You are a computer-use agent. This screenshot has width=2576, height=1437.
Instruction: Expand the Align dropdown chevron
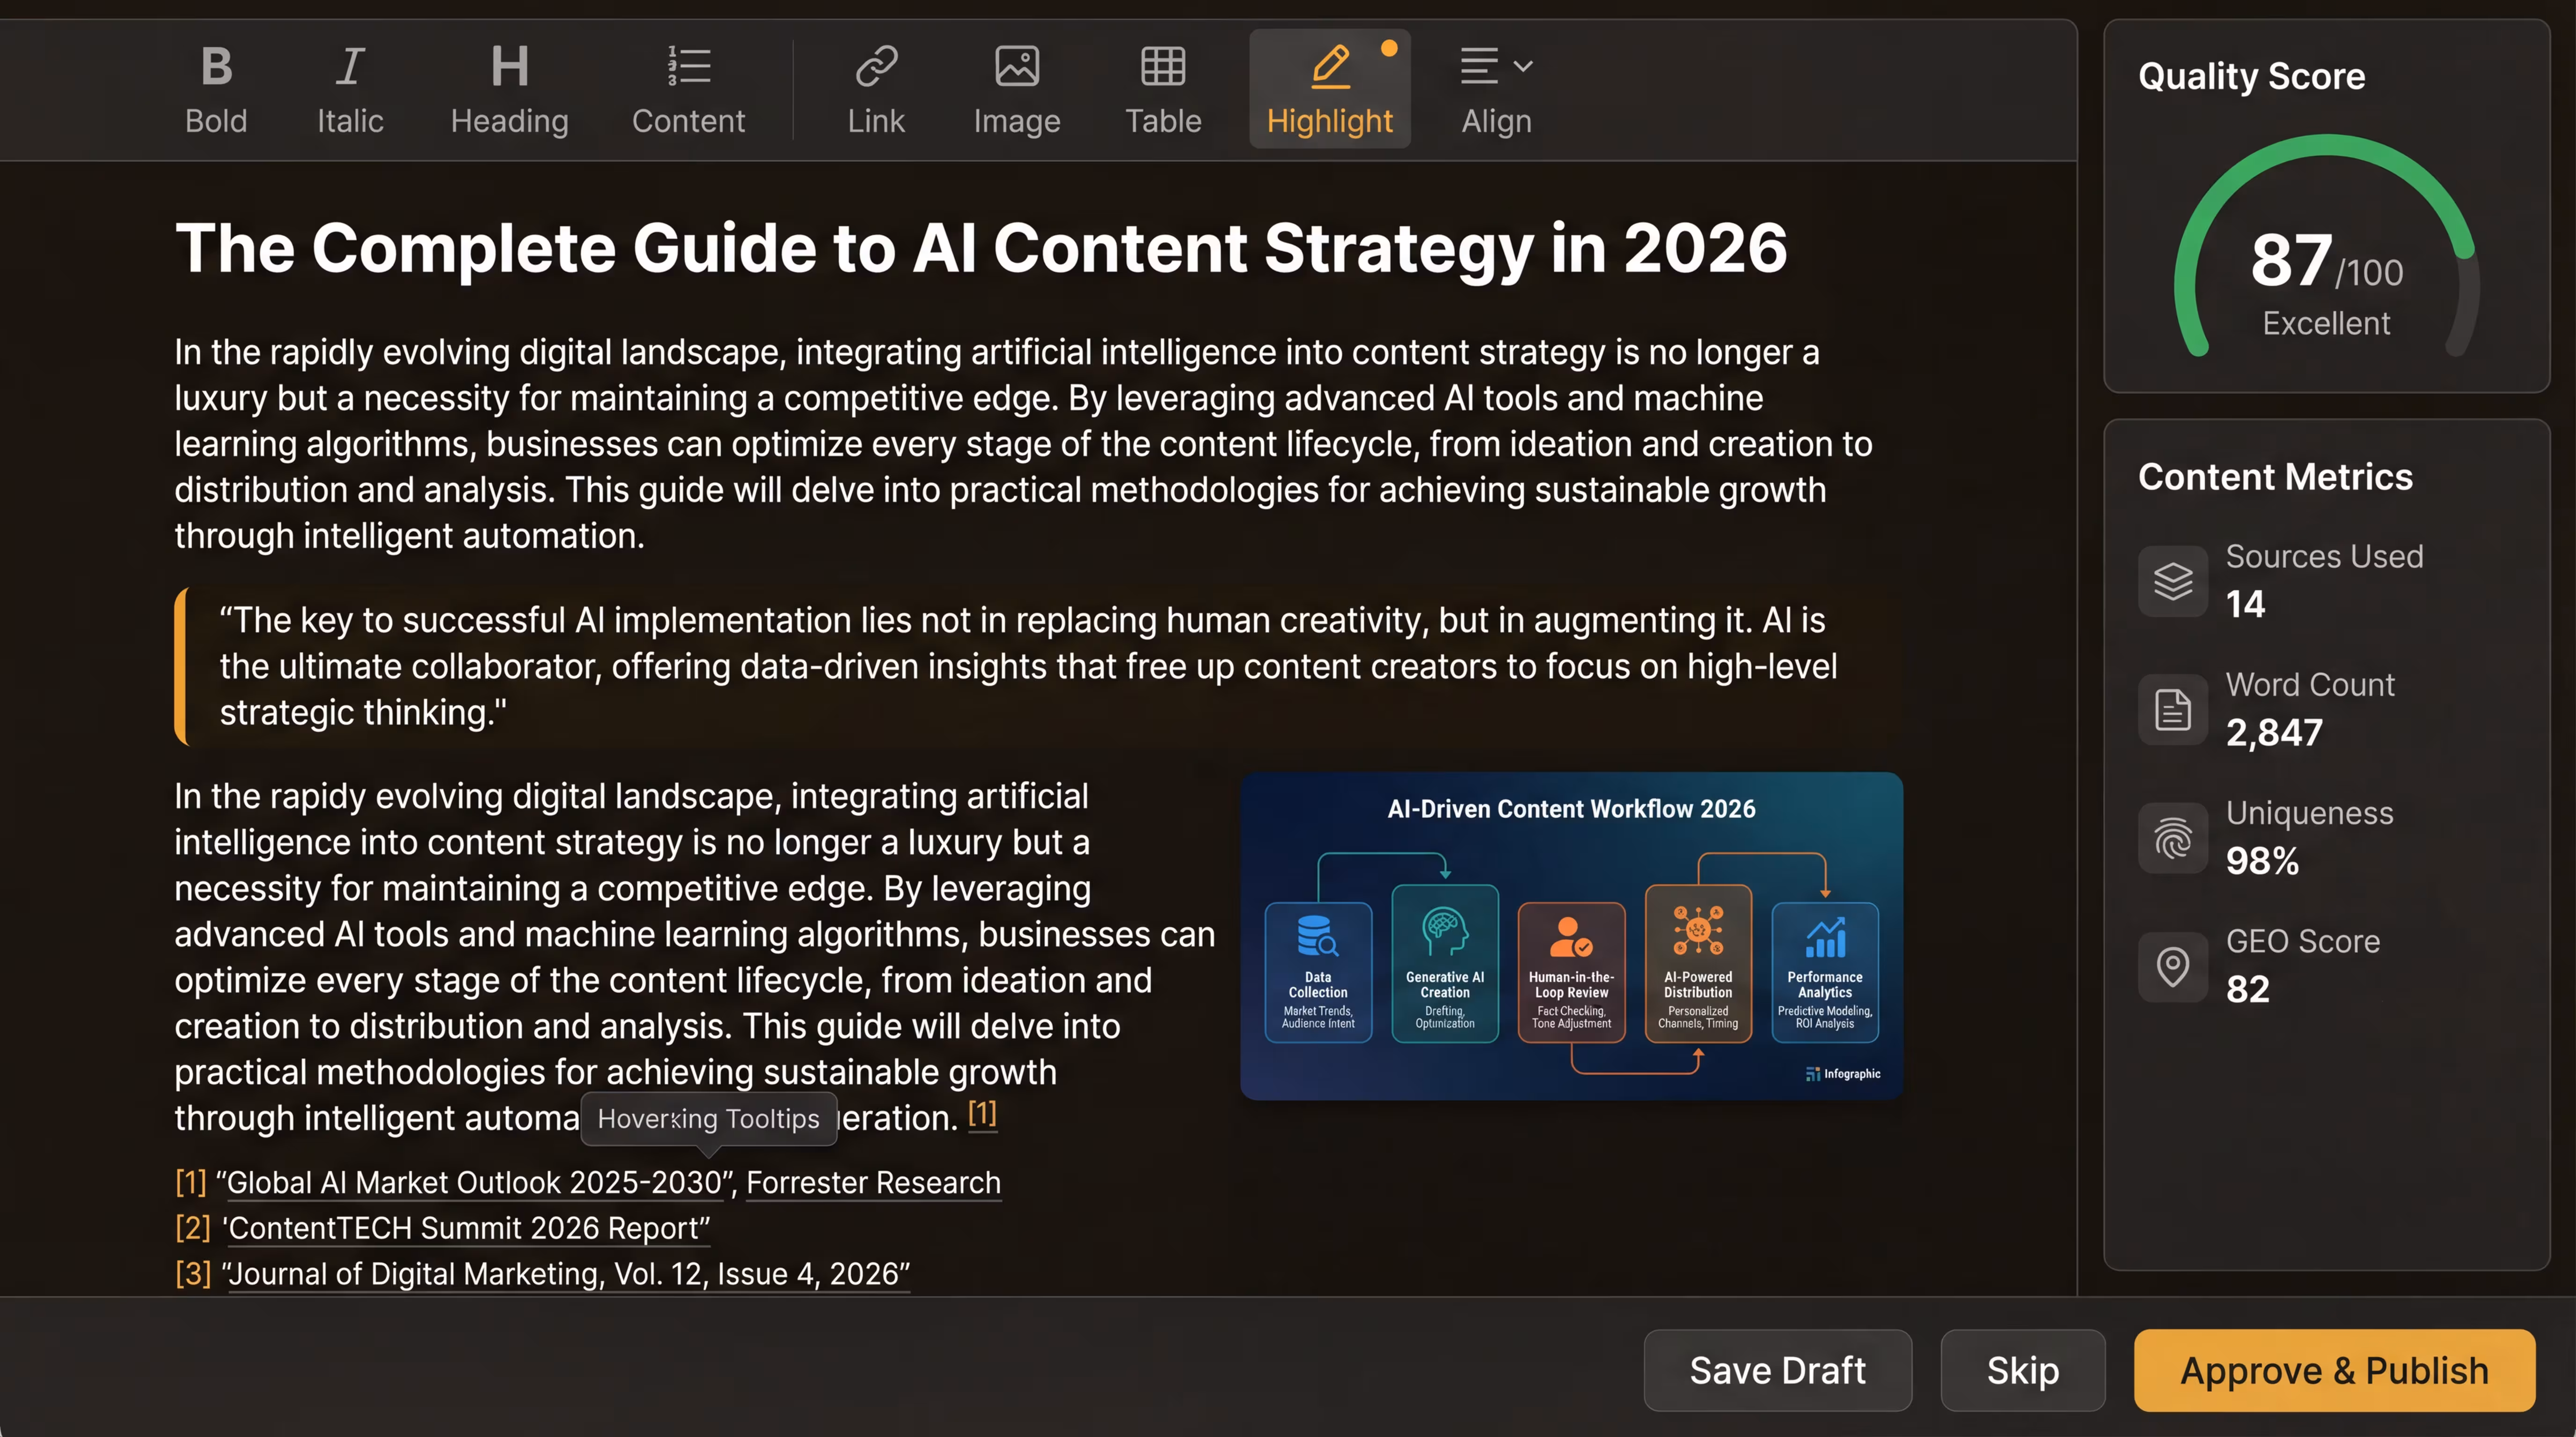pos(1523,67)
